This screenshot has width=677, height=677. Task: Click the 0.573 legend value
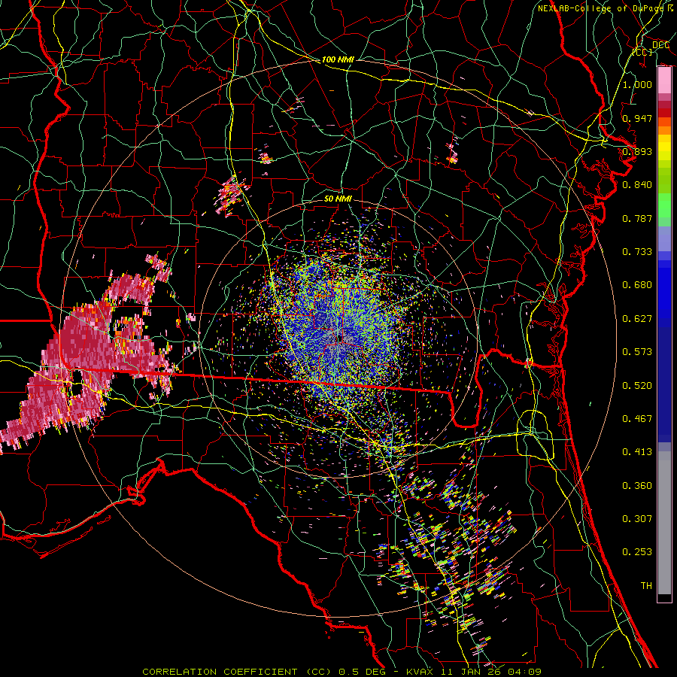(x=637, y=352)
